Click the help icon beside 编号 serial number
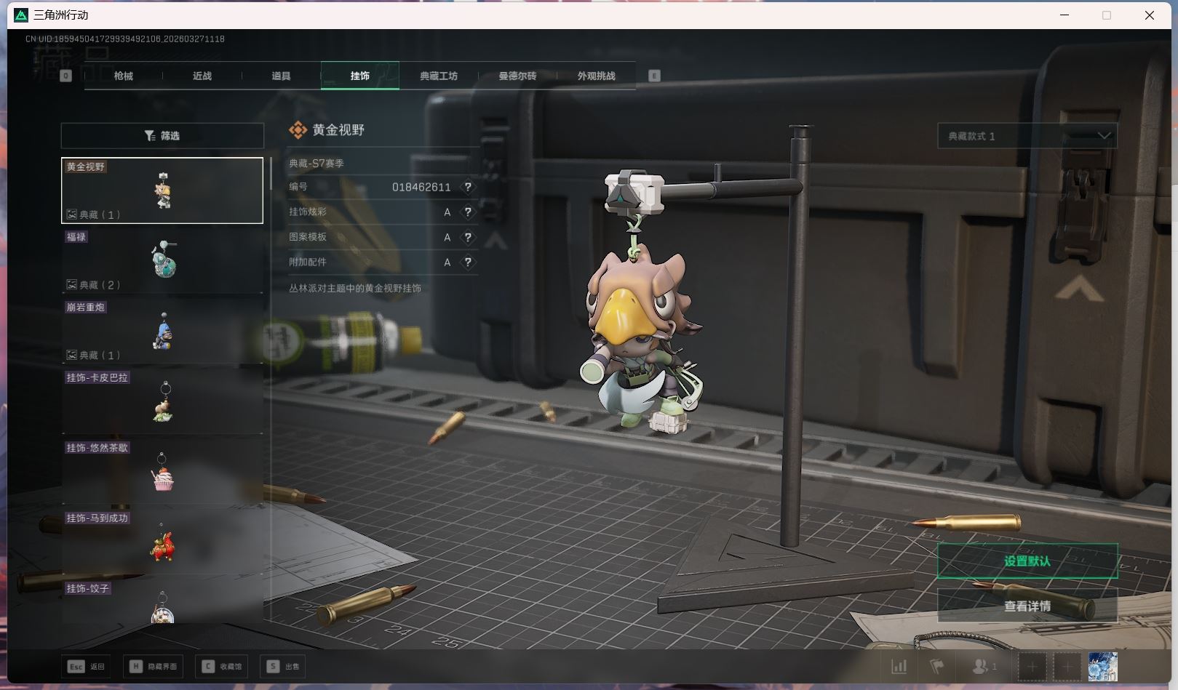The width and height of the screenshot is (1178, 690). (x=468, y=187)
